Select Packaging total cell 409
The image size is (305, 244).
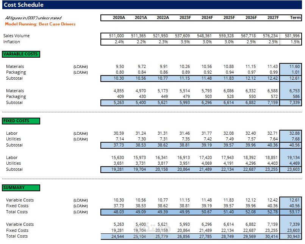120,96
